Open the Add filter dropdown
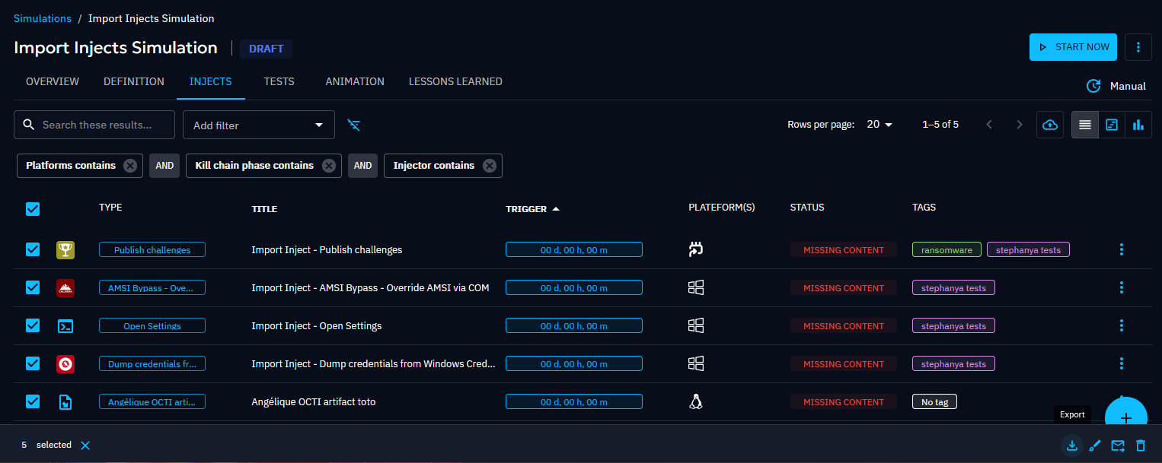This screenshot has height=463, width=1162. coord(258,125)
